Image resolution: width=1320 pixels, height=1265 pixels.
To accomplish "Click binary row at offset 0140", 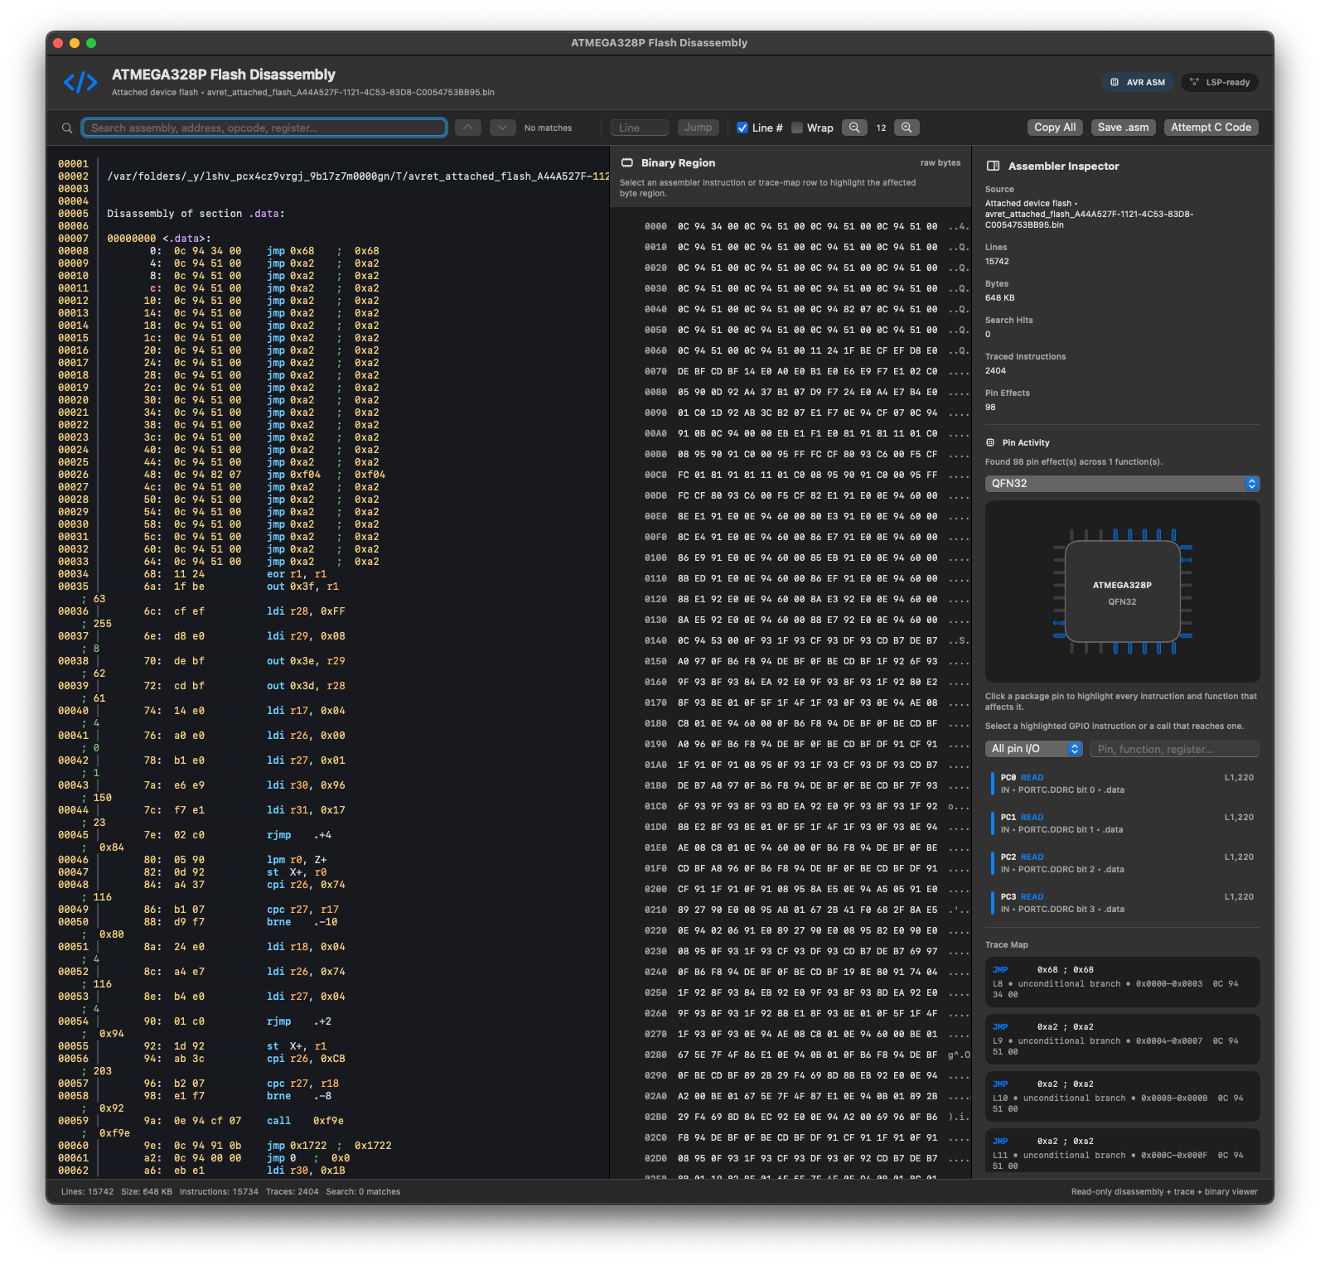I will (804, 641).
